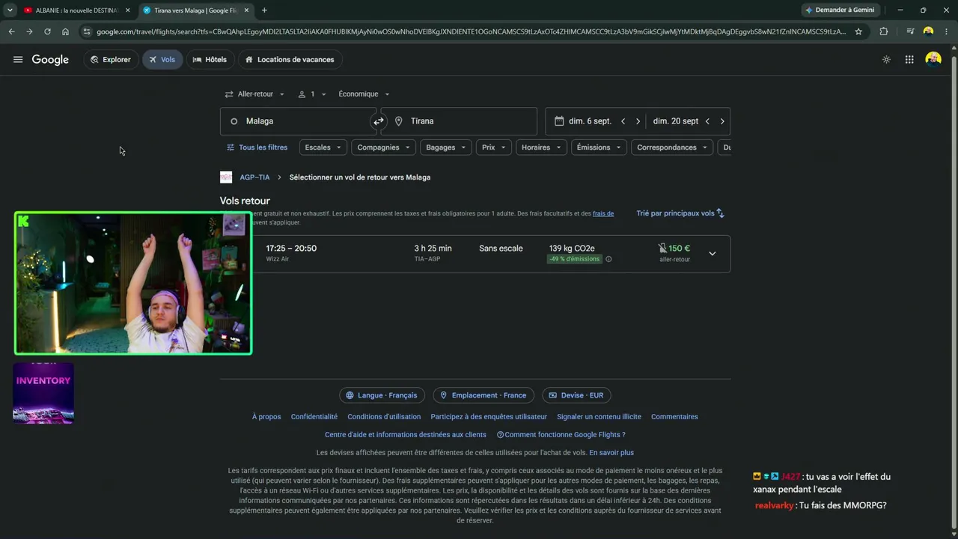Open Tous les filtres panel
Image resolution: width=958 pixels, height=539 pixels.
click(257, 147)
